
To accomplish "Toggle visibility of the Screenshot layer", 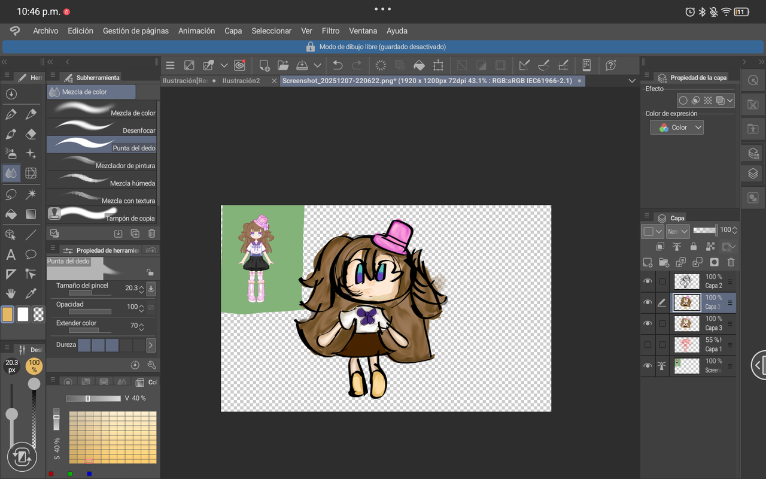I will (x=648, y=366).
